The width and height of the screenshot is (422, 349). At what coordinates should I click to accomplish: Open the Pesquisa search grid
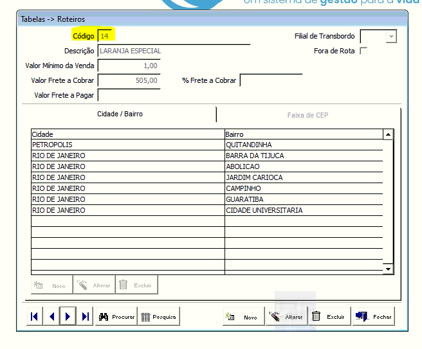[x=158, y=316]
